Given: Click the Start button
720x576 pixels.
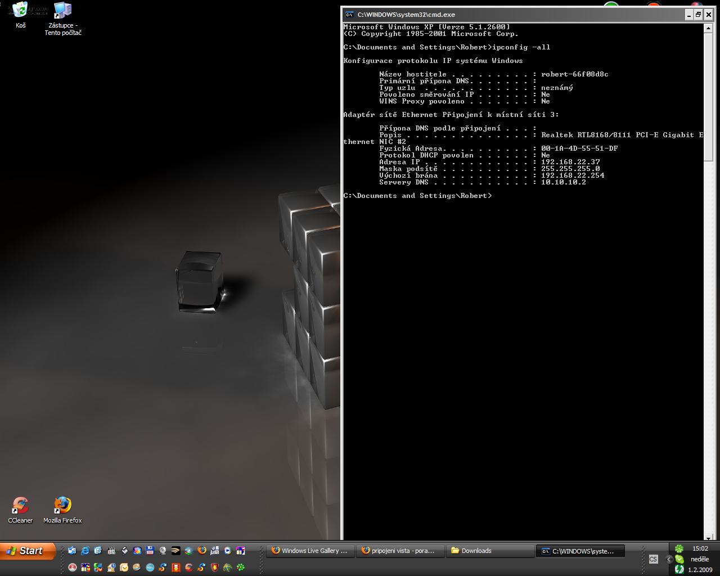Looking at the screenshot, I should 28,551.
